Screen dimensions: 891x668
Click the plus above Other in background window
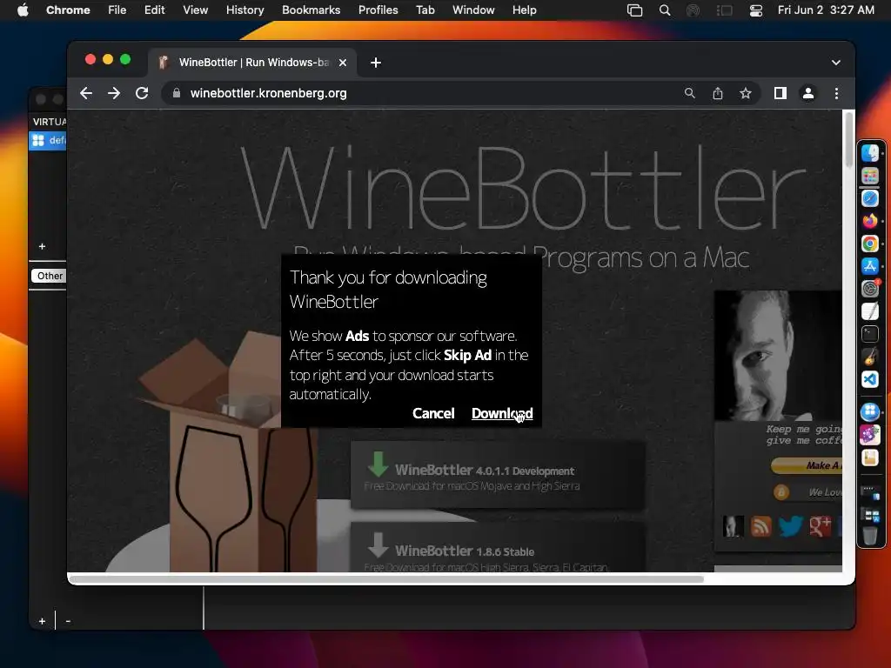[x=42, y=246]
